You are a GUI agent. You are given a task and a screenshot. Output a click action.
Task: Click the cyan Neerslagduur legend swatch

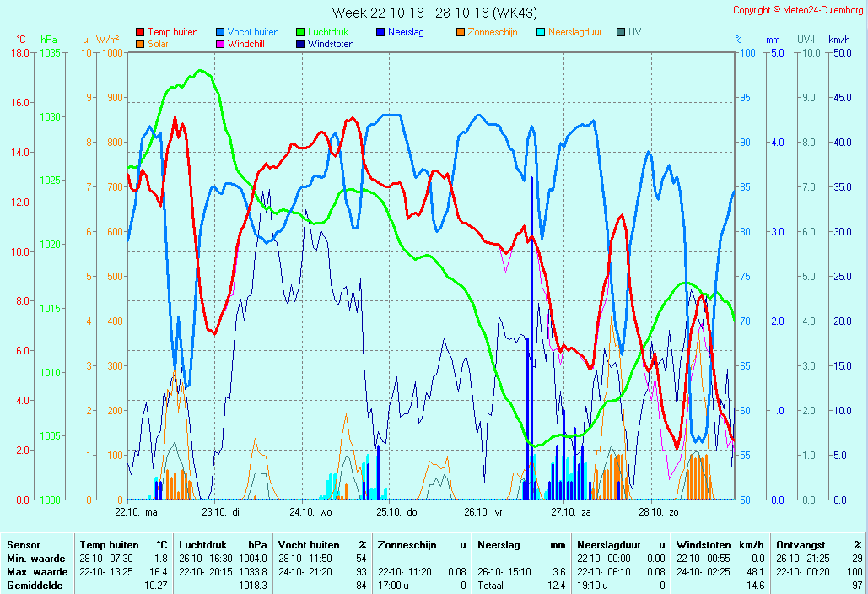[541, 33]
